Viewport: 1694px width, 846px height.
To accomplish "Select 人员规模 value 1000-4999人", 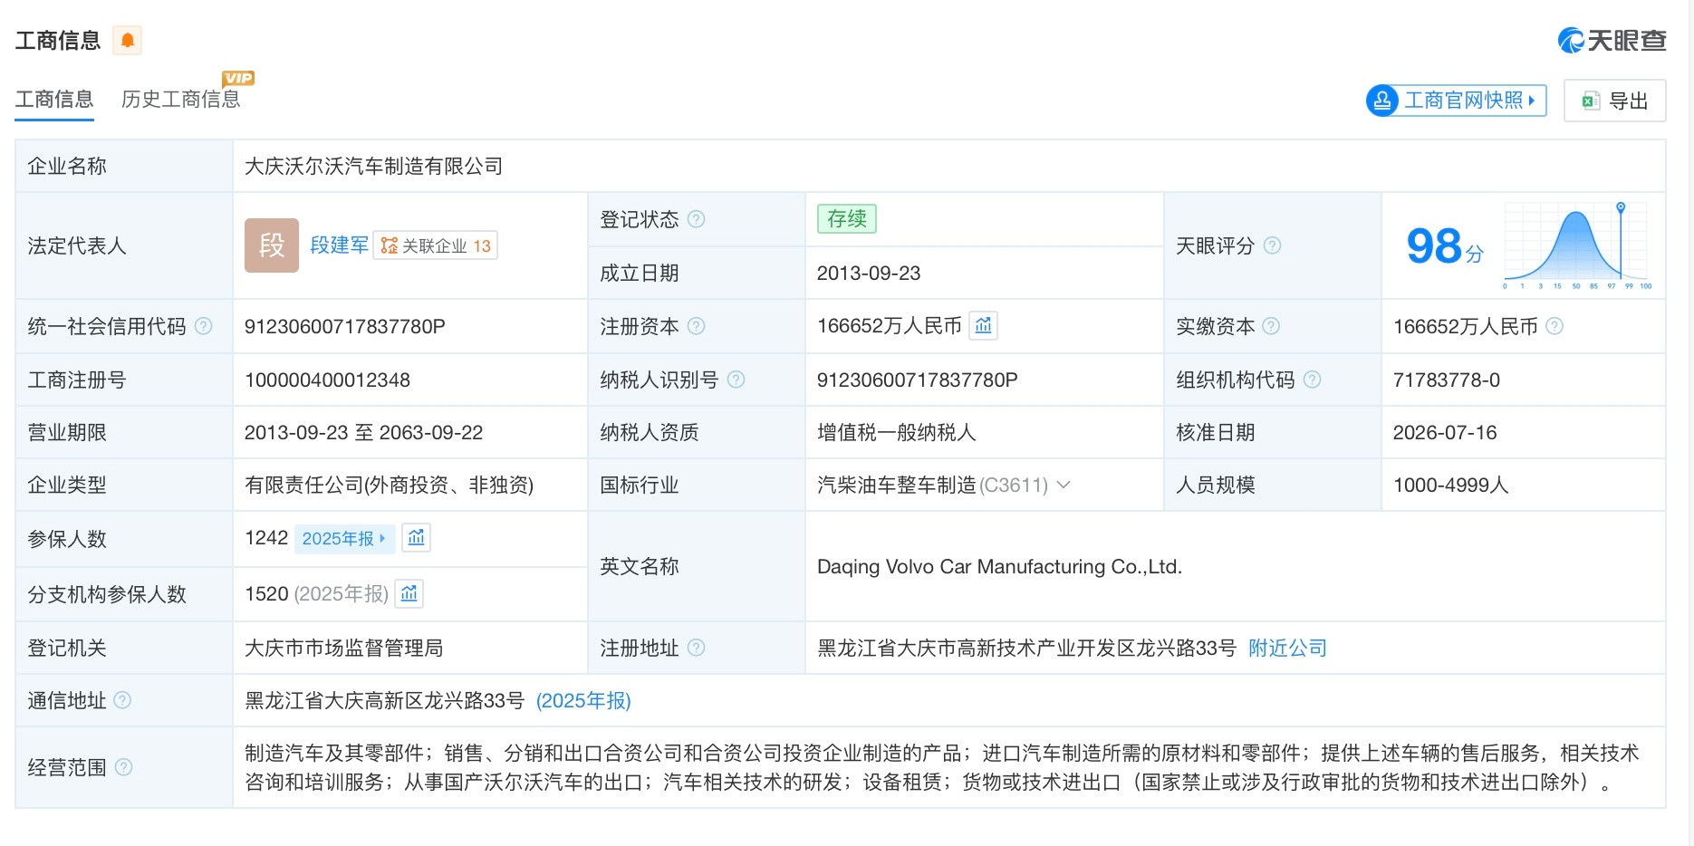I will [x=1450, y=485].
